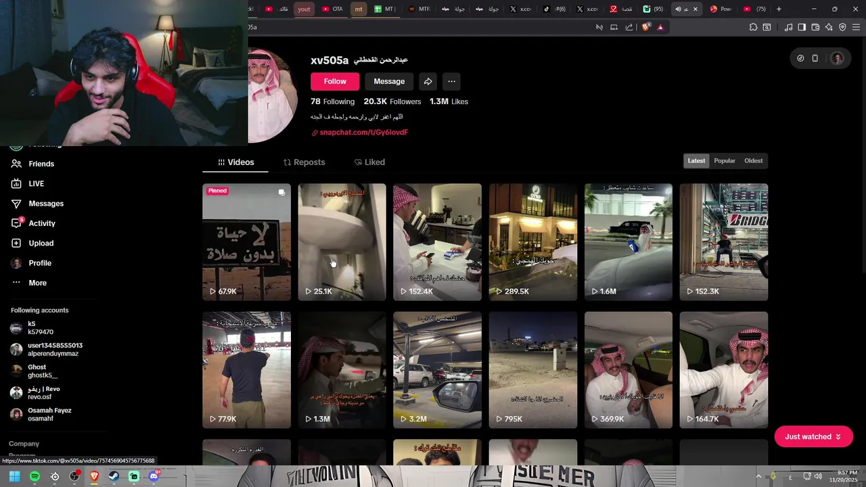This screenshot has width=866, height=487.
Task: Open Discord from the taskbar
Action: [x=154, y=476]
